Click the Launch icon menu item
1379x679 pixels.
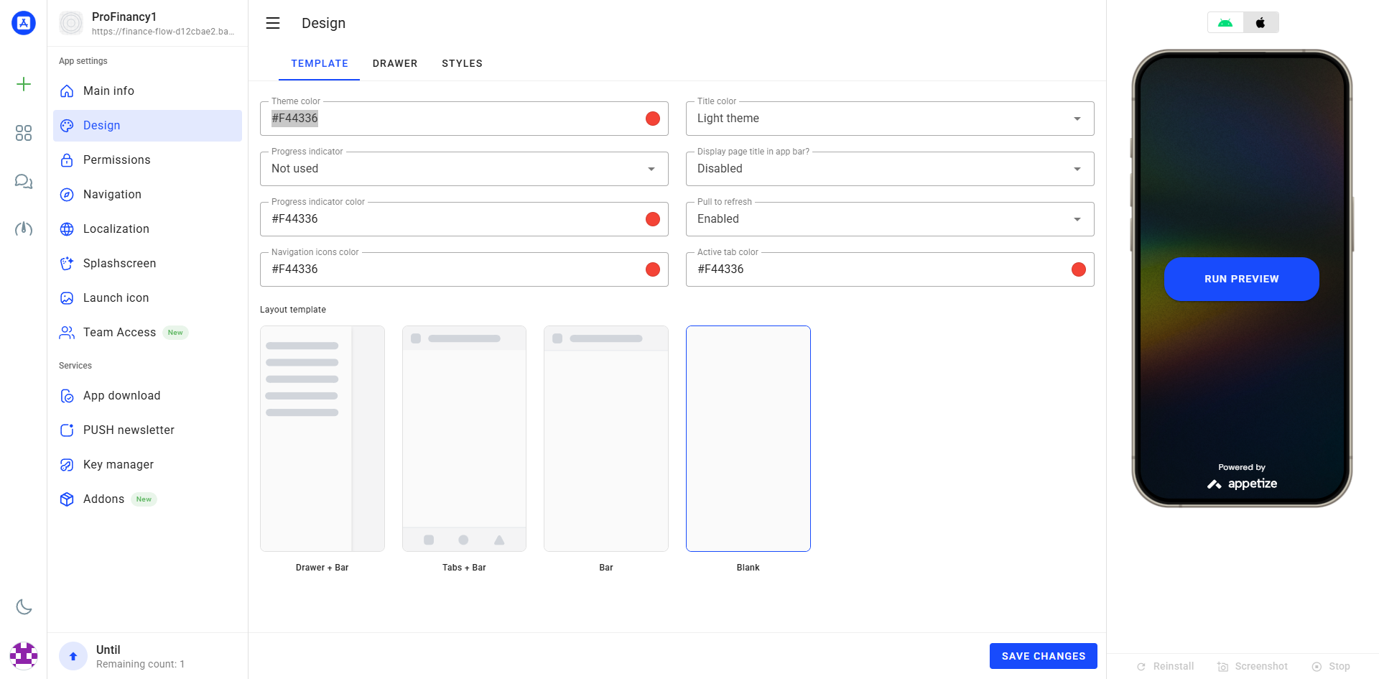coord(147,297)
